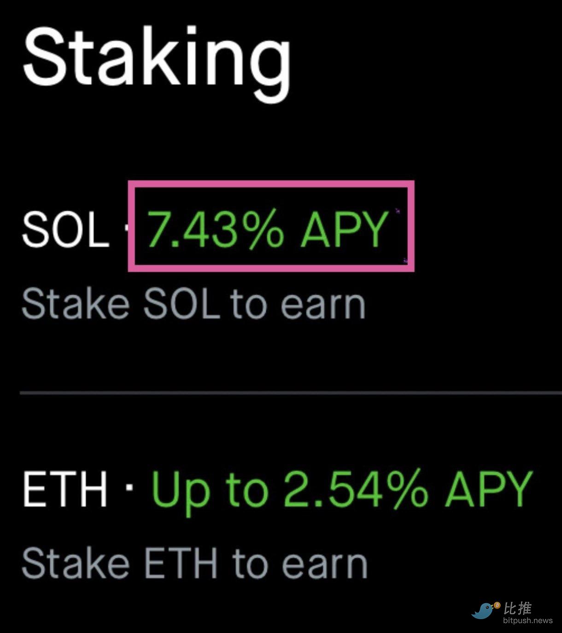Click the 2.54% figure in the ETH row
Viewport: 562px width, 633px height.
coord(355,488)
